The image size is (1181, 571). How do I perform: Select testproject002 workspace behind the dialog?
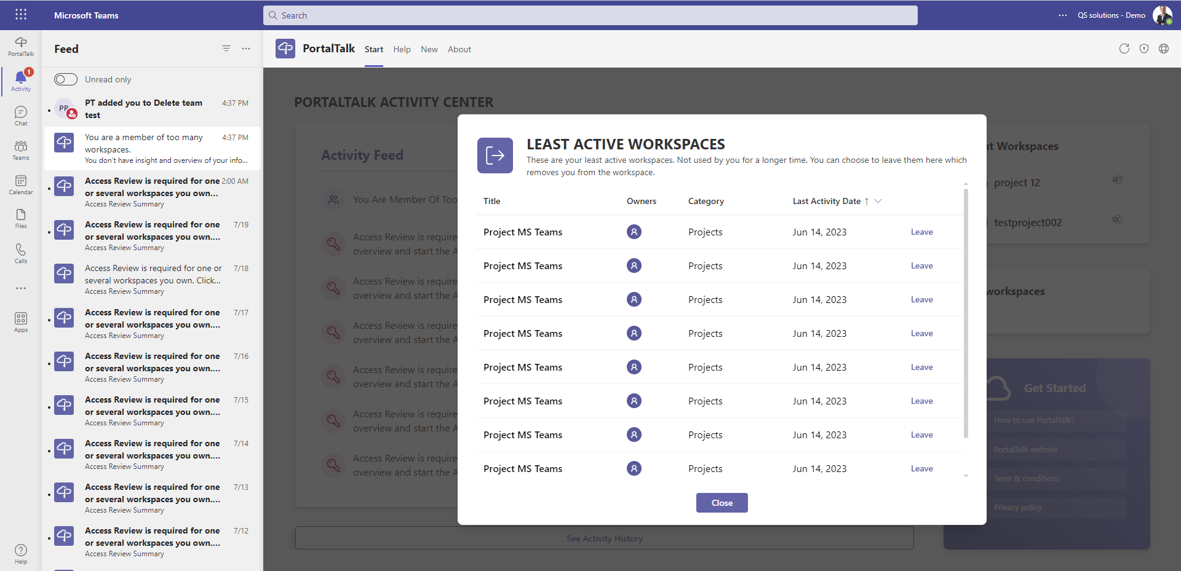click(x=1028, y=222)
